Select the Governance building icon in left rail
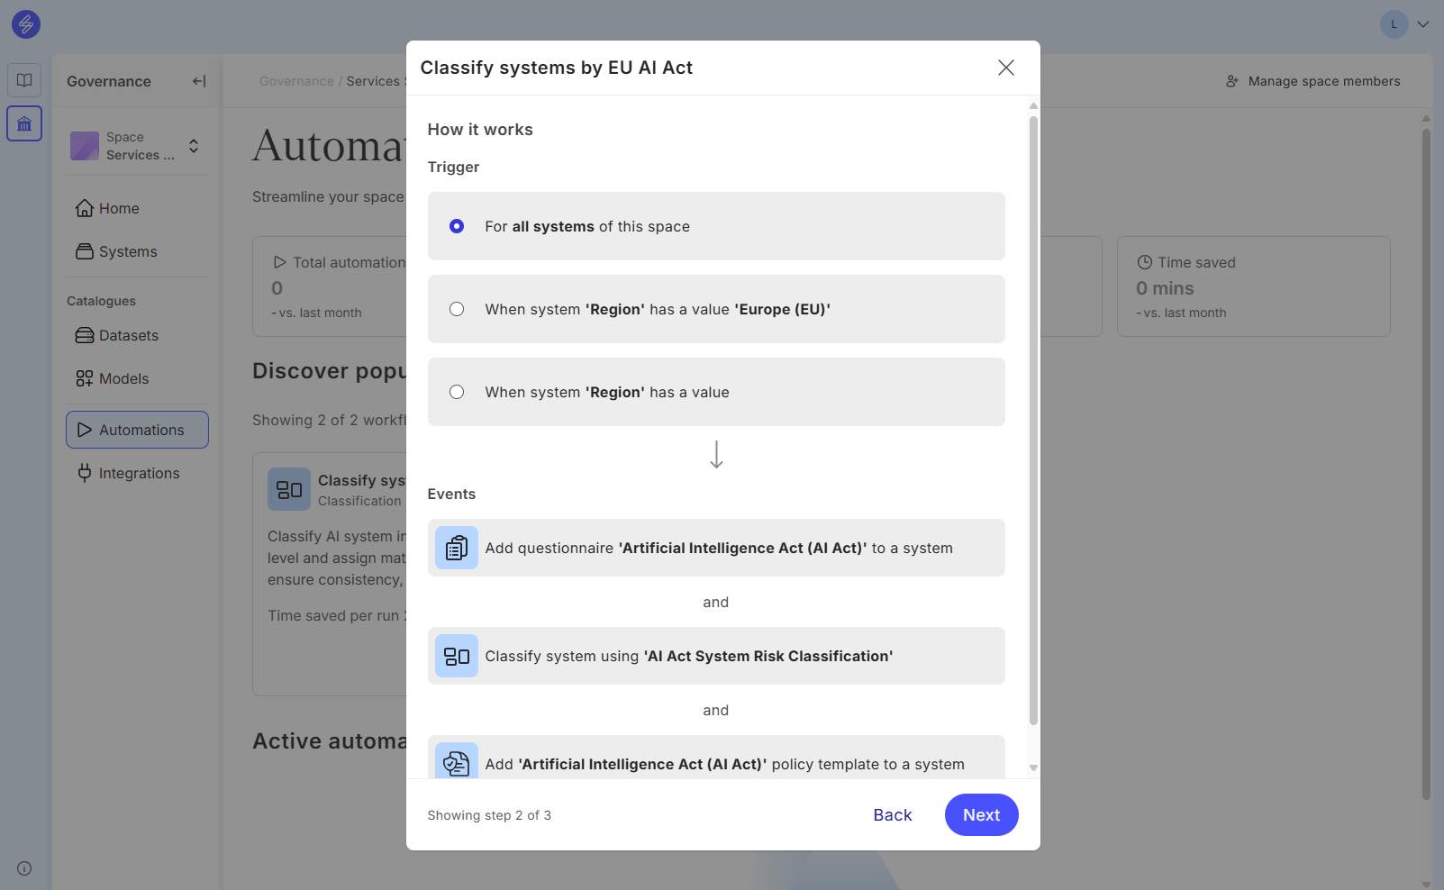1444x890 pixels. (24, 123)
